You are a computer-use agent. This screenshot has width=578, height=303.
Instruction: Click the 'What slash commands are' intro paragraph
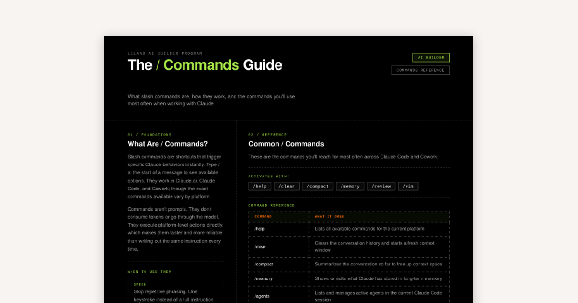[211, 100]
